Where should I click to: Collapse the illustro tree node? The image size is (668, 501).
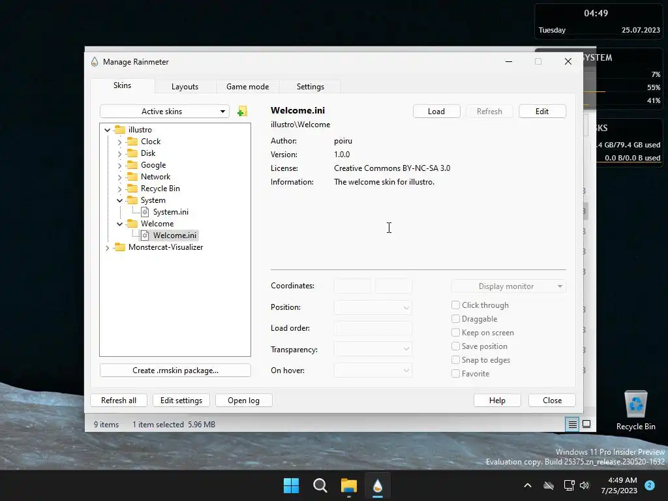(108, 130)
